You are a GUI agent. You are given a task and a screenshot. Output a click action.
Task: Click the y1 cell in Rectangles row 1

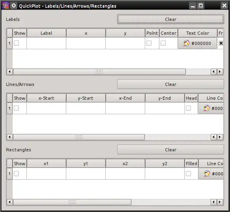(86, 174)
